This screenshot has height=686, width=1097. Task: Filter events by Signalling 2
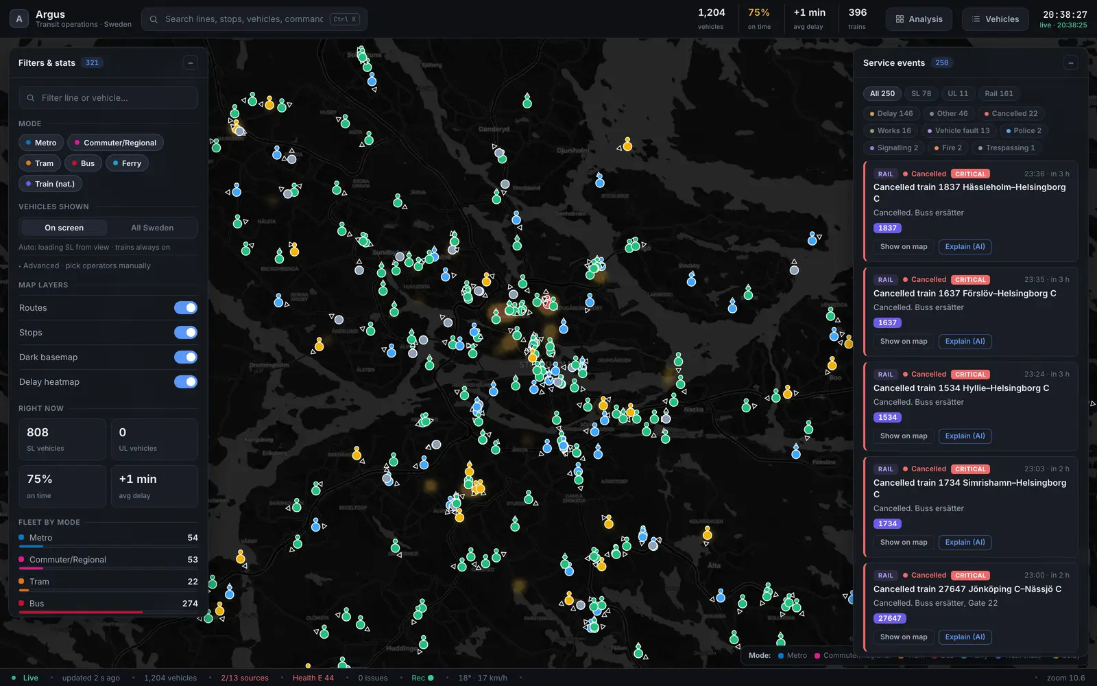tap(893, 148)
